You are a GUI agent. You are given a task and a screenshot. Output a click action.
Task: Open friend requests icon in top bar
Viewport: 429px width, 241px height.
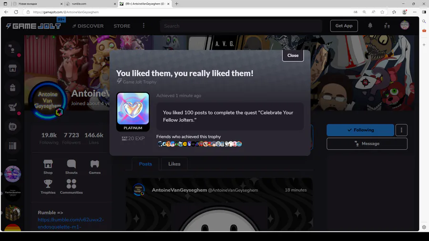point(387,26)
